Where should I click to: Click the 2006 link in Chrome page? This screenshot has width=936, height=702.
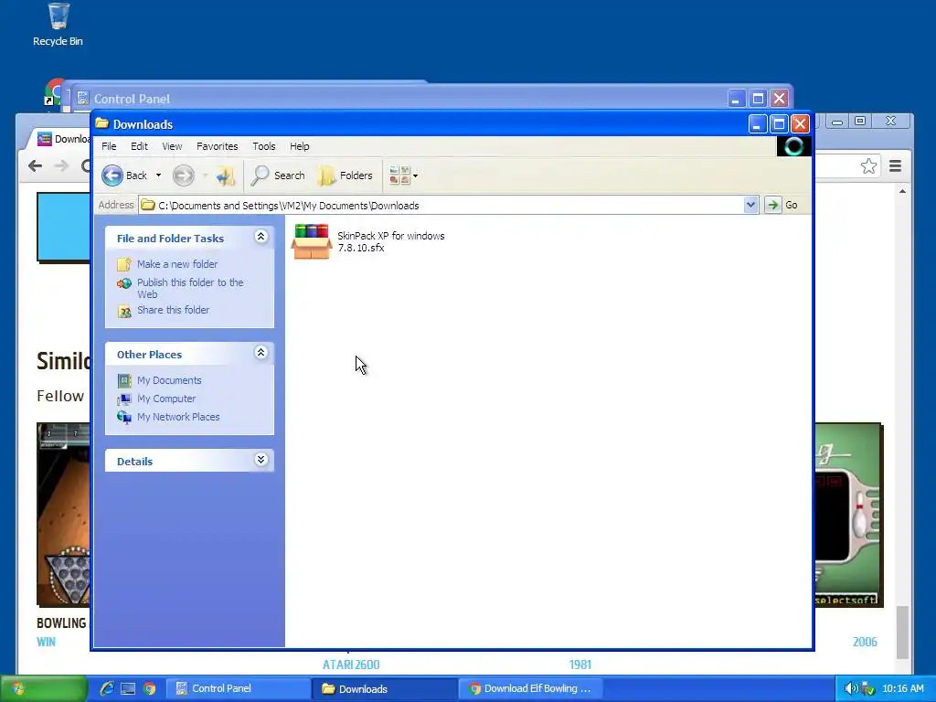[865, 642]
